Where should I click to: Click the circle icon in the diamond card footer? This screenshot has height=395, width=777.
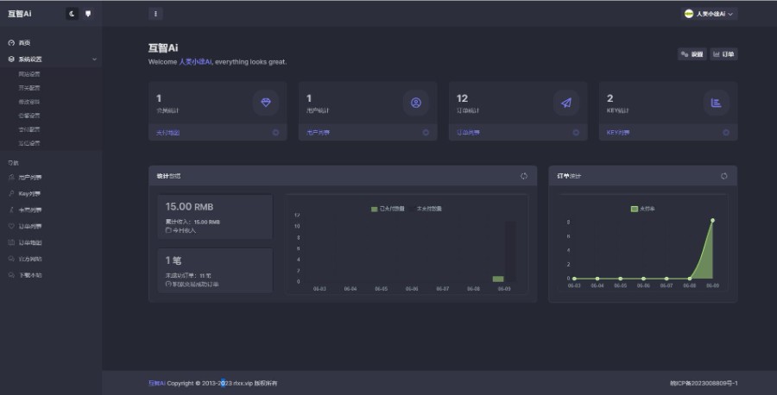coord(275,133)
